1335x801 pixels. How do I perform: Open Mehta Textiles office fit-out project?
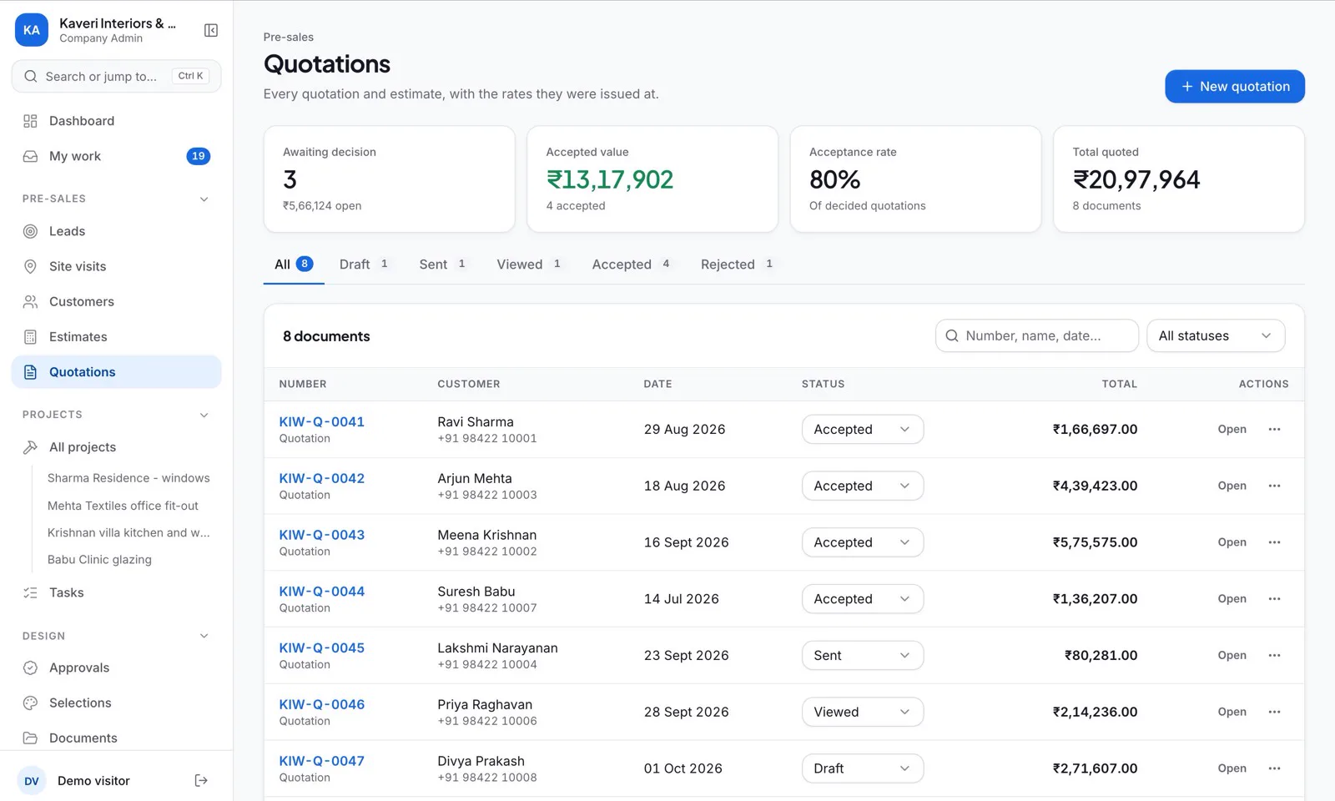[x=123, y=506]
